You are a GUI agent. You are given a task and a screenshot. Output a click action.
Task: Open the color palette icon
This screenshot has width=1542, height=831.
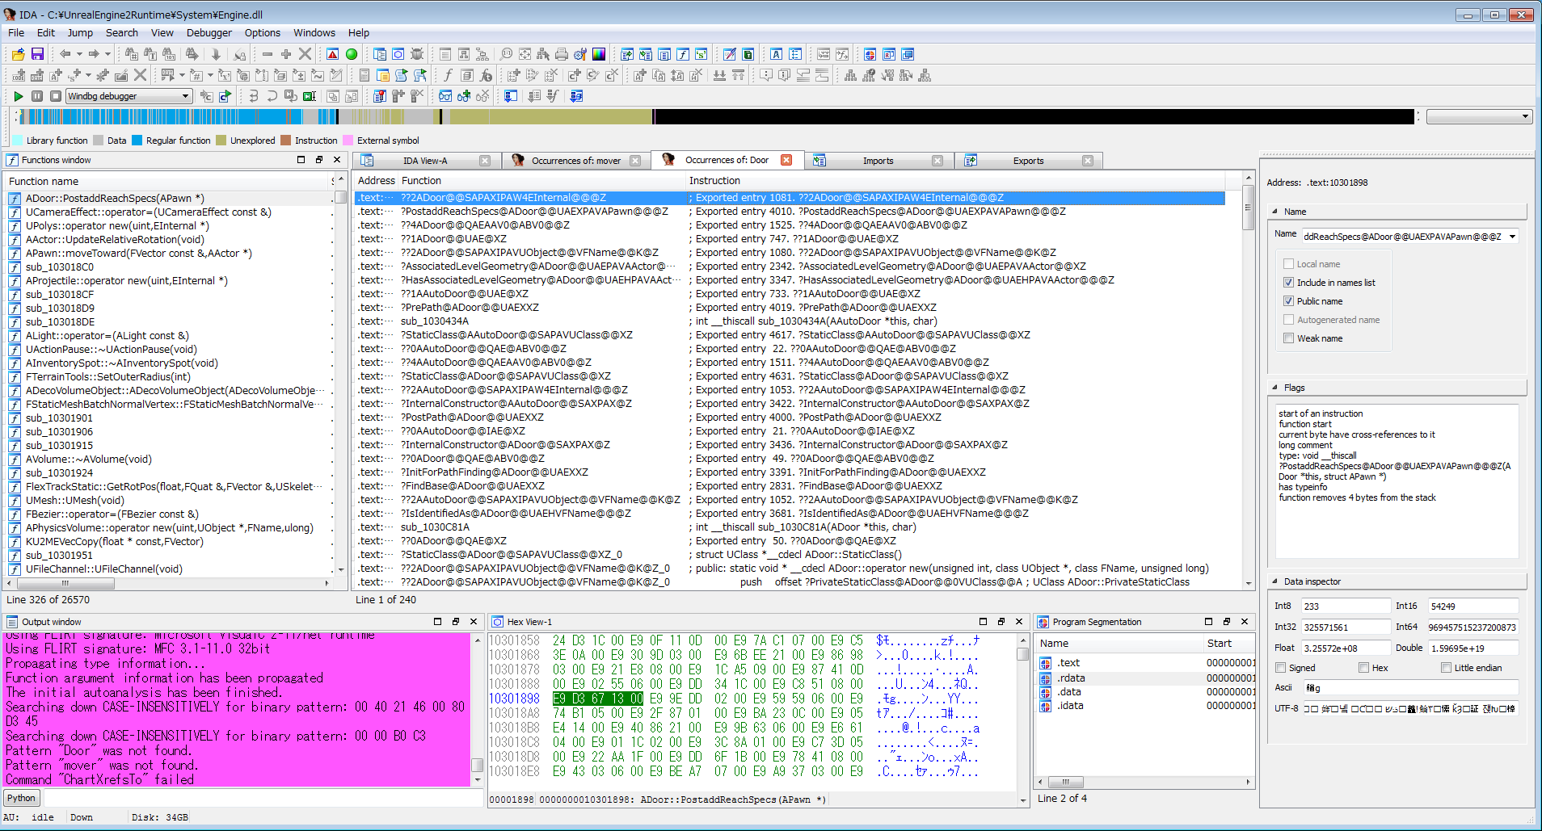(599, 54)
